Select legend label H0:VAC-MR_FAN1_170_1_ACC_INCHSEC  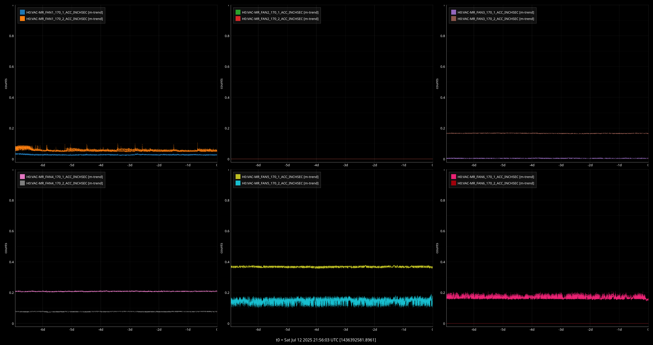tap(65, 12)
